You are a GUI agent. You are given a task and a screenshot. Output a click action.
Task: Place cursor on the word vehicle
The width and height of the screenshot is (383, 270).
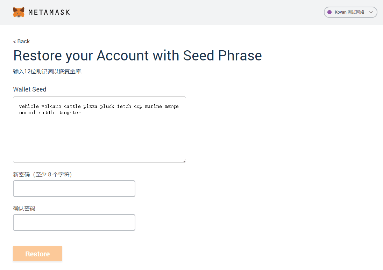tap(29, 106)
